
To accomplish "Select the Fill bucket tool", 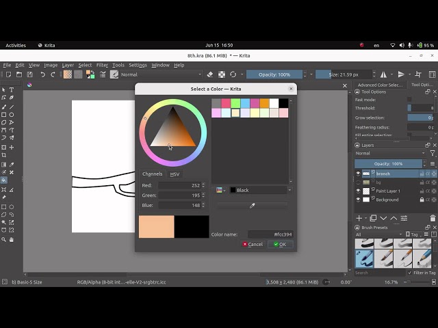I will coord(3,180).
